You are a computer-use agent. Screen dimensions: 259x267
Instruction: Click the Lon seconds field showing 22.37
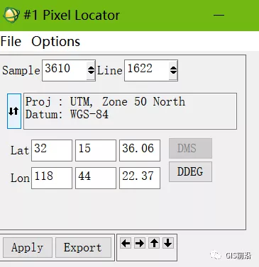tap(140, 178)
